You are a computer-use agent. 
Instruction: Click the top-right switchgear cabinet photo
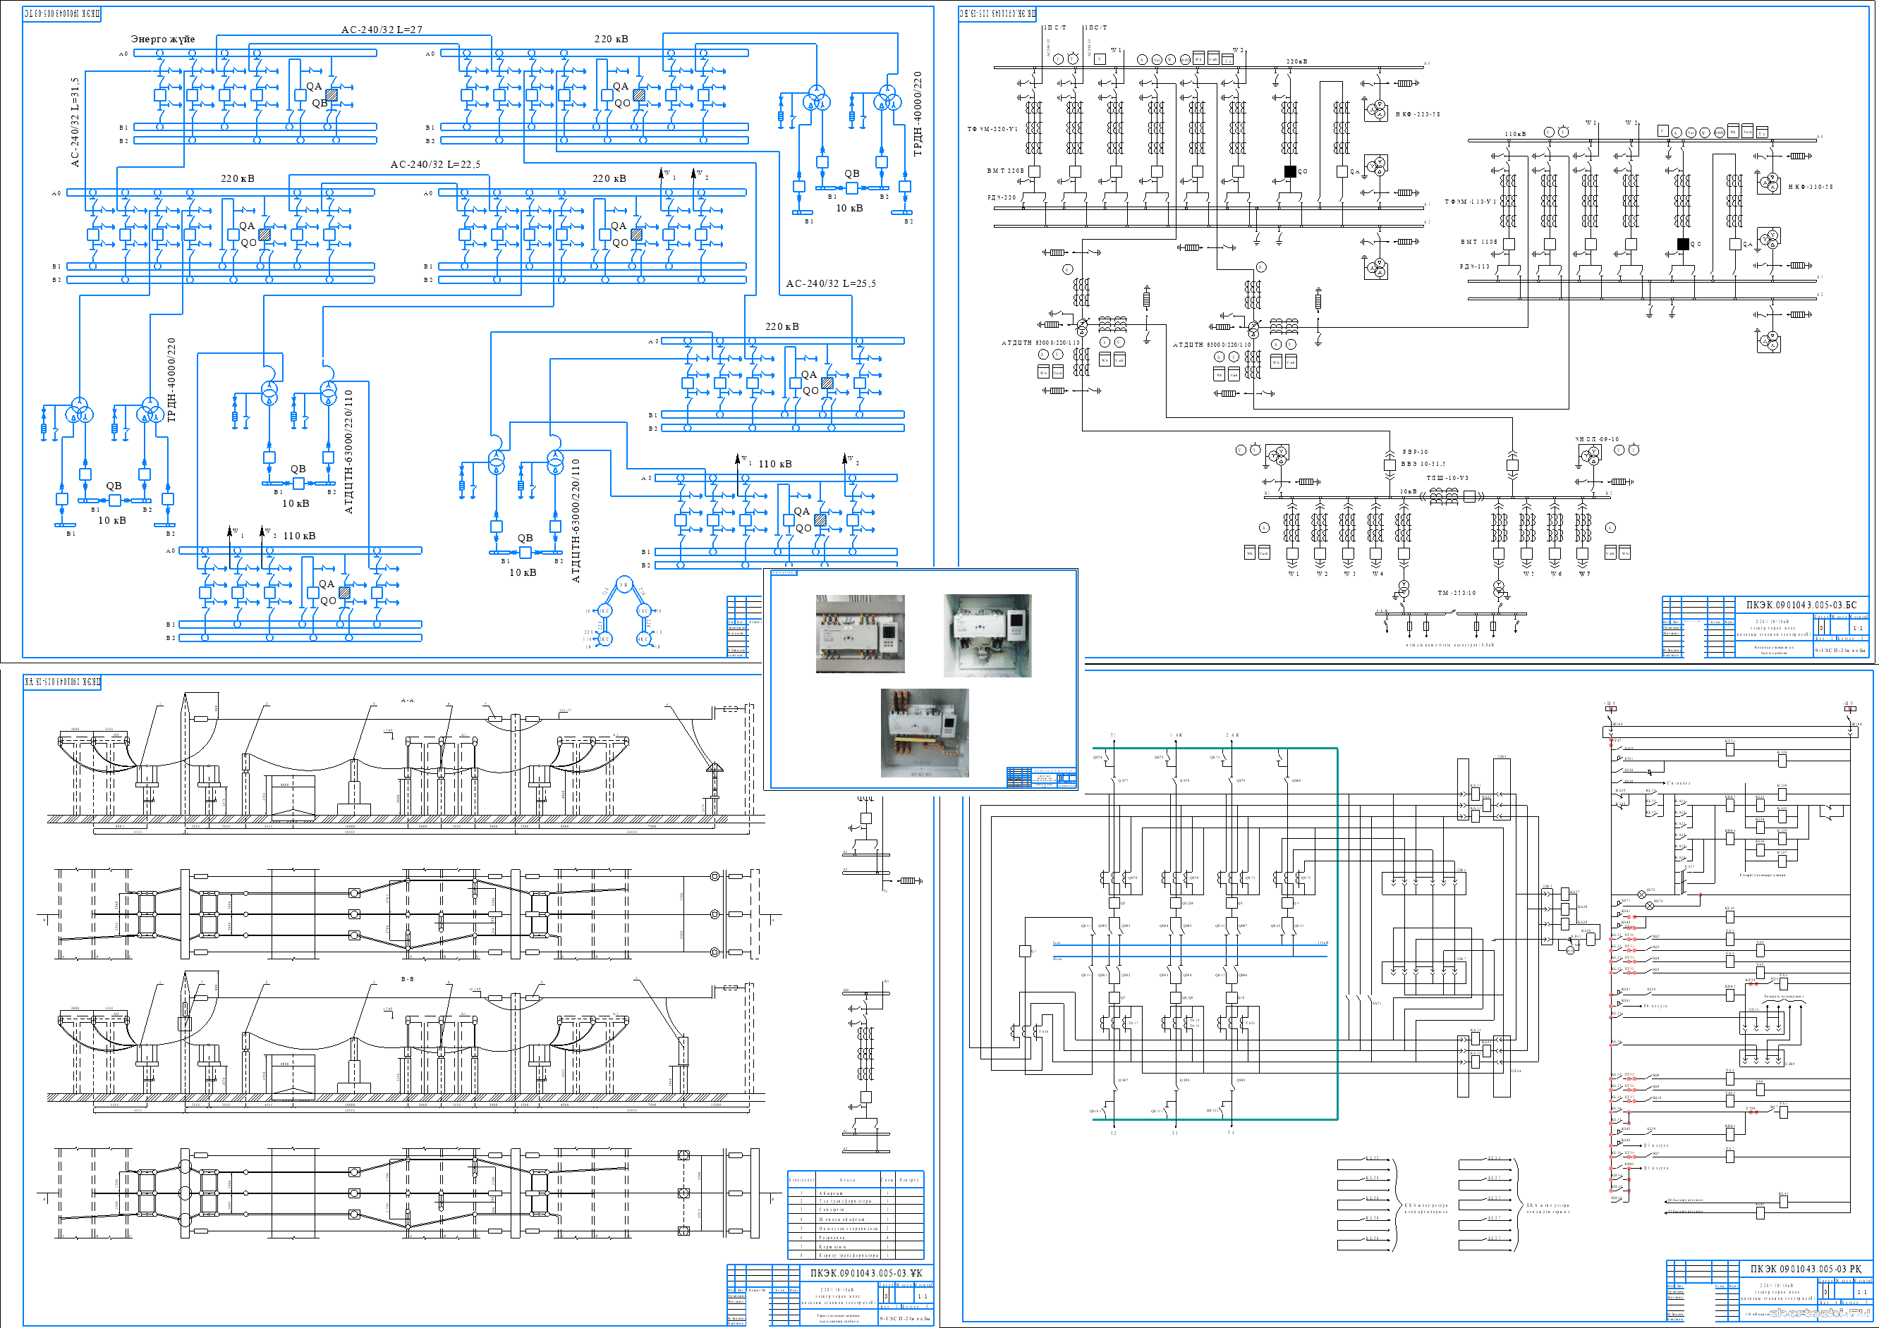tap(987, 635)
